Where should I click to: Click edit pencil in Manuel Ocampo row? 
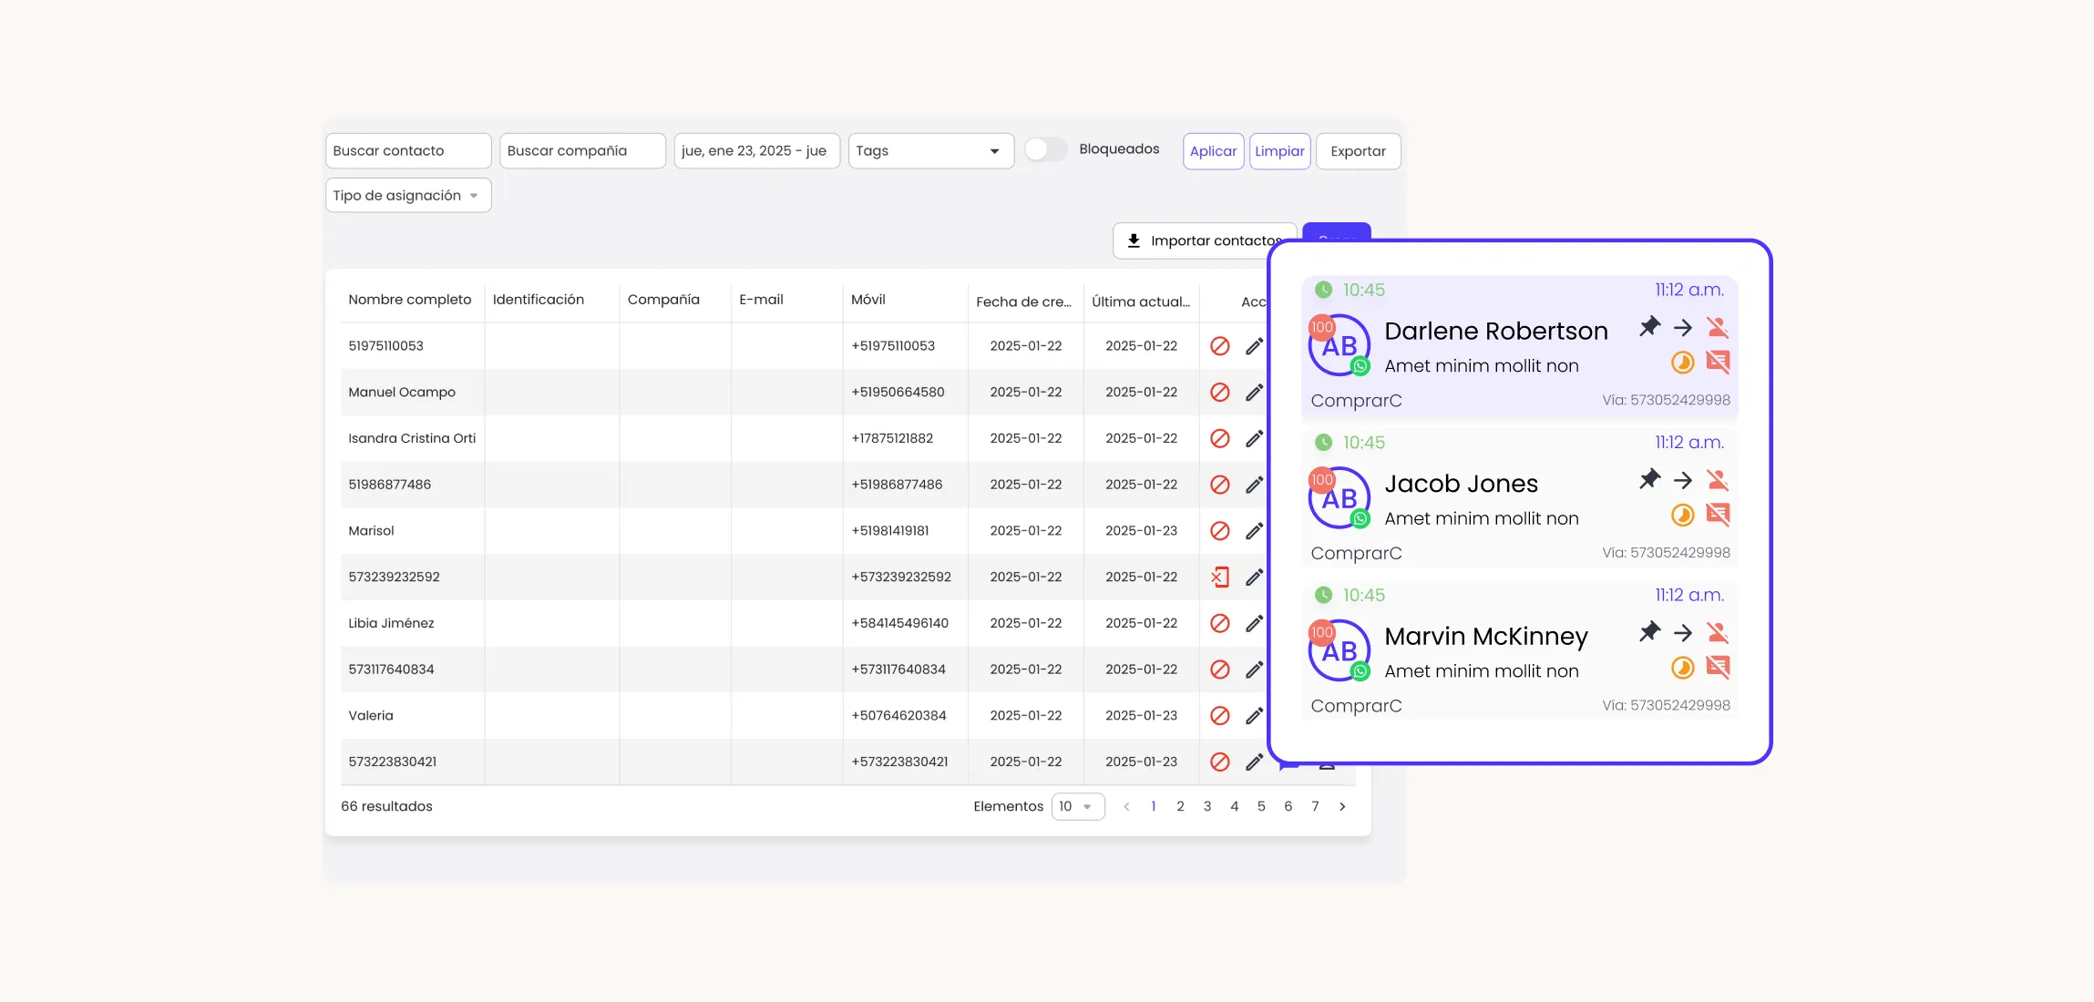coord(1255,393)
